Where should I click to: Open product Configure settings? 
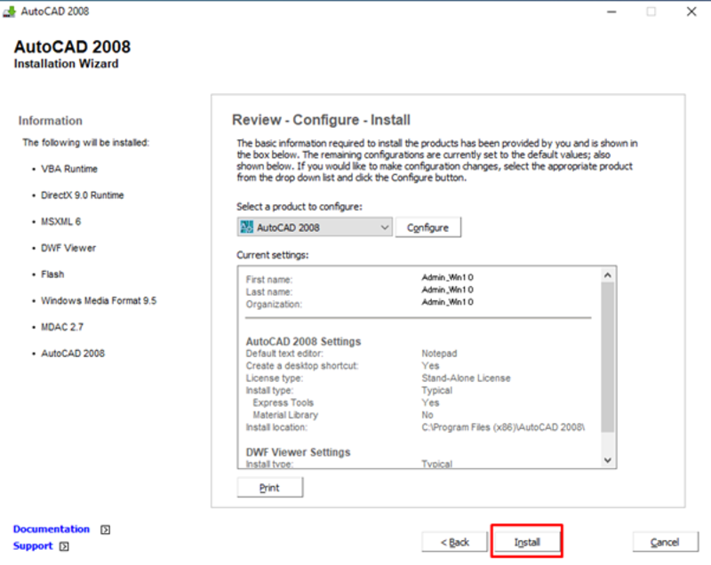pos(428,227)
